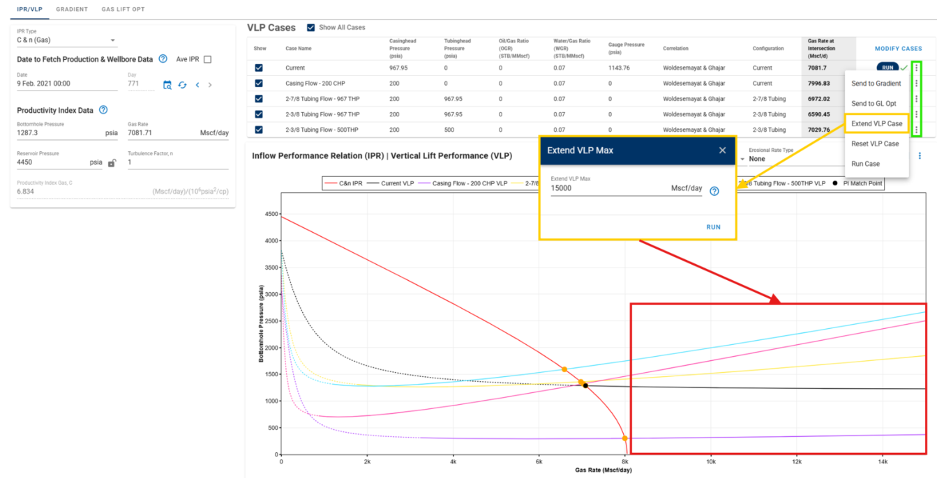Screen dimensions: 937x478
Task: Choose Send to Gradient menu option
Action: coord(876,84)
